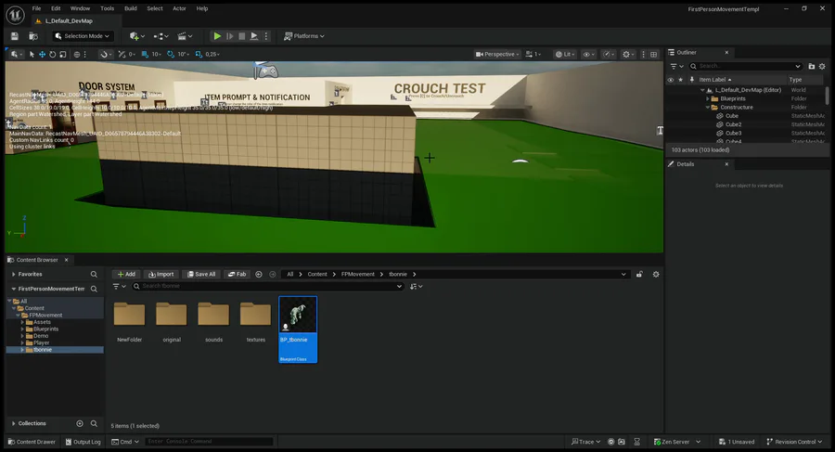Click the viewport layout grid icon
The height and width of the screenshot is (452, 835).
pyautogui.click(x=654, y=55)
